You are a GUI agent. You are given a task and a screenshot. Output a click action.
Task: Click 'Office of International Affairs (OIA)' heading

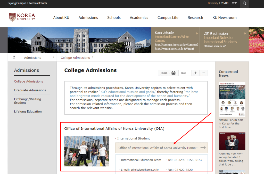pyautogui.click(x=114, y=129)
